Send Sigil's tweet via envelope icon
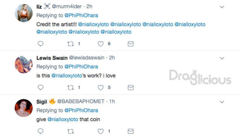Image resolution: width=240 pixels, height=138 pixels. click(x=131, y=131)
